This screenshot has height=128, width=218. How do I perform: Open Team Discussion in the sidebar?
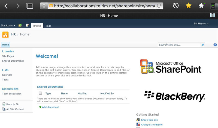coord(12,94)
